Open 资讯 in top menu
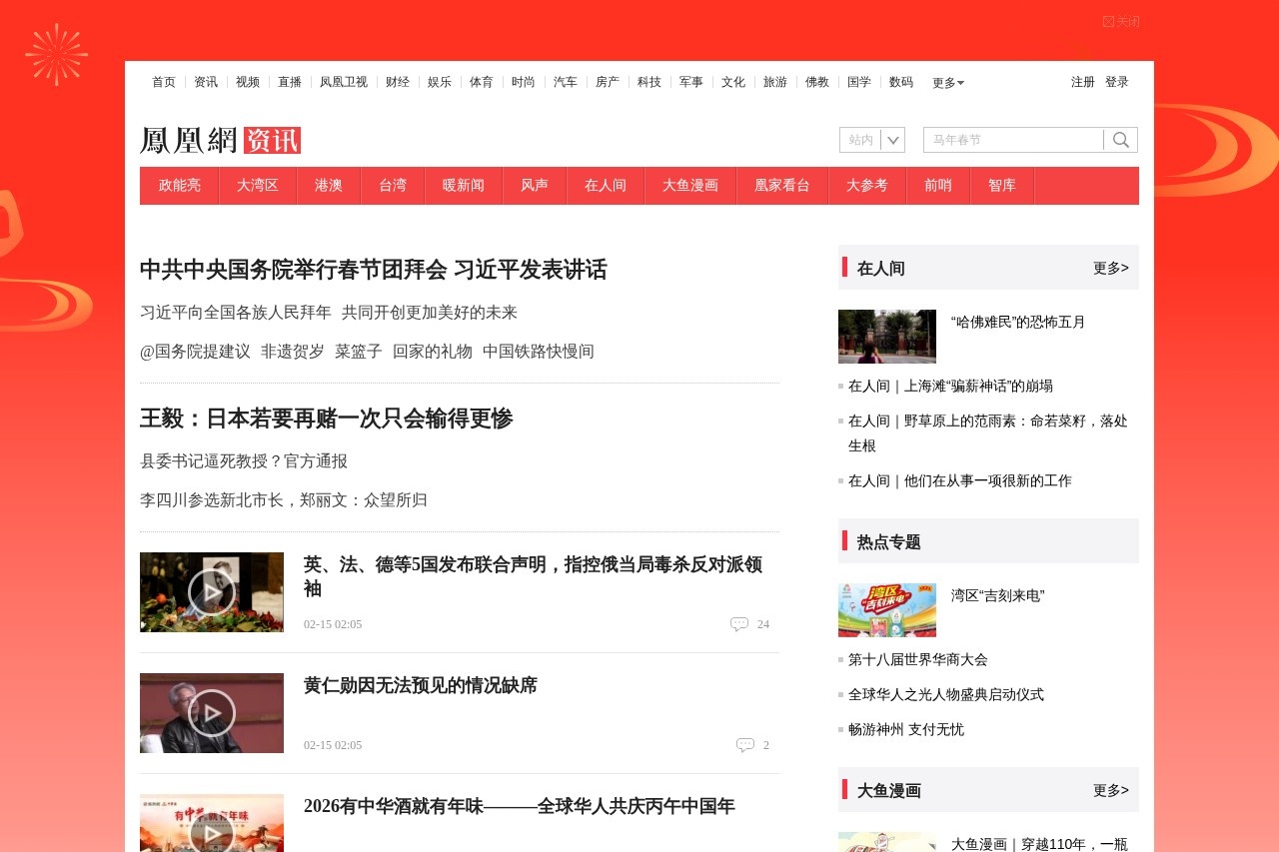 pos(206,82)
